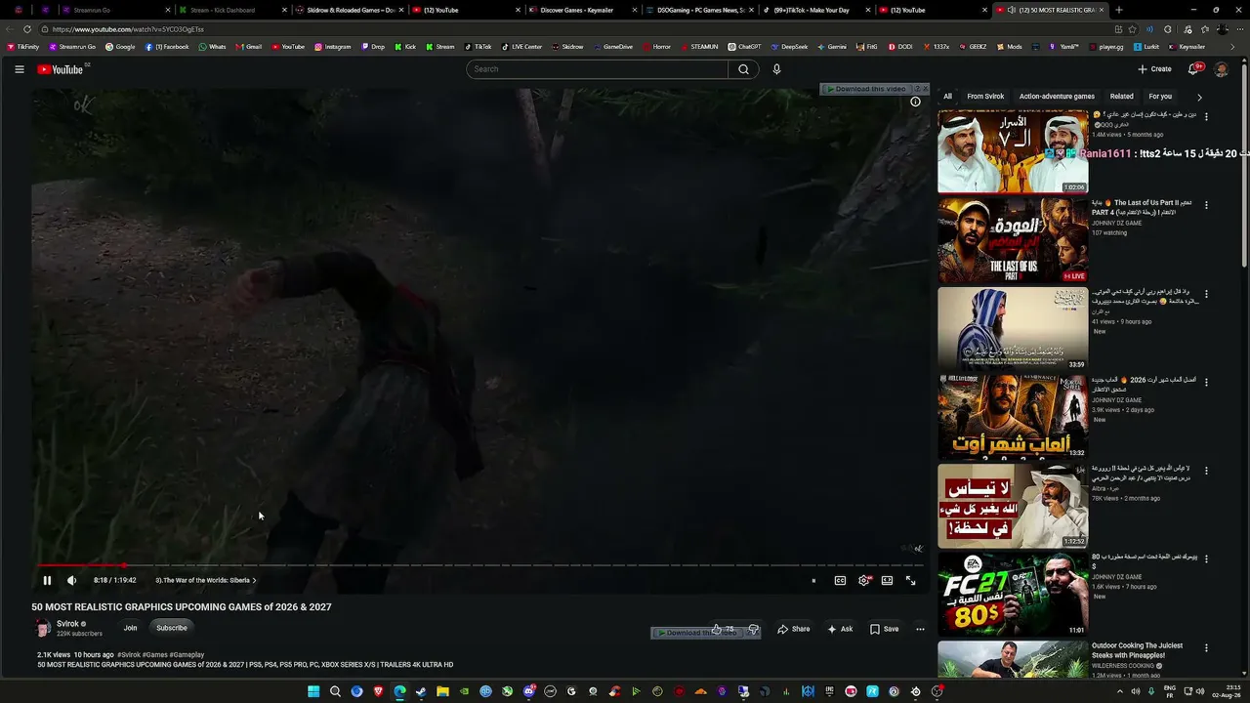Screen dimensions: 1250x703
Task: Open the FC27 80$ video thumbnail
Action: (x=1013, y=595)
